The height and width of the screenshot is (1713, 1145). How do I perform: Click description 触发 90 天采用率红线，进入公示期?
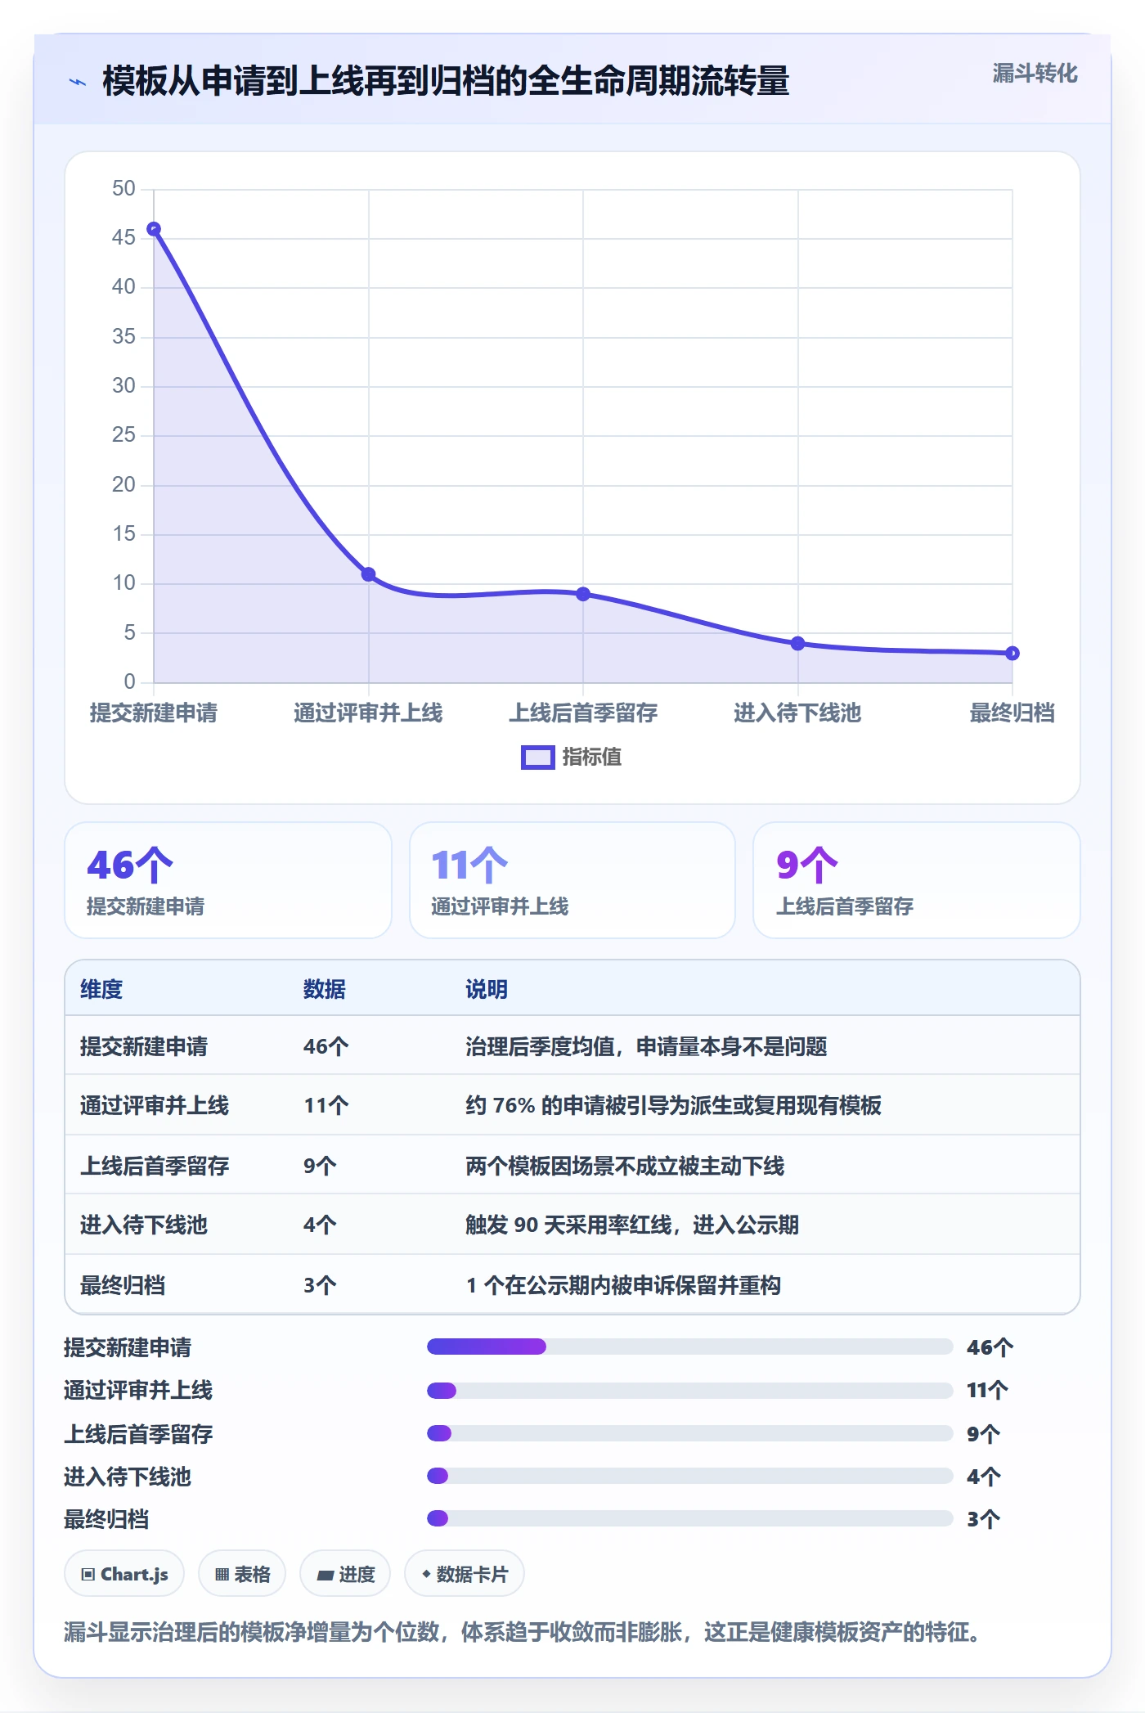click(x=632, y=1225)
